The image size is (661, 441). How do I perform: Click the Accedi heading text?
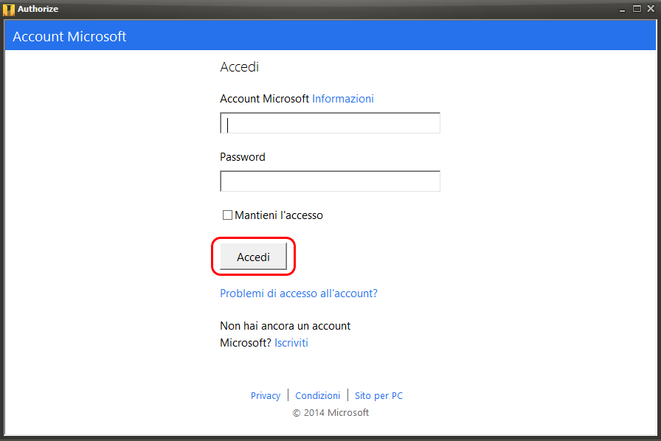click(240, 66)
